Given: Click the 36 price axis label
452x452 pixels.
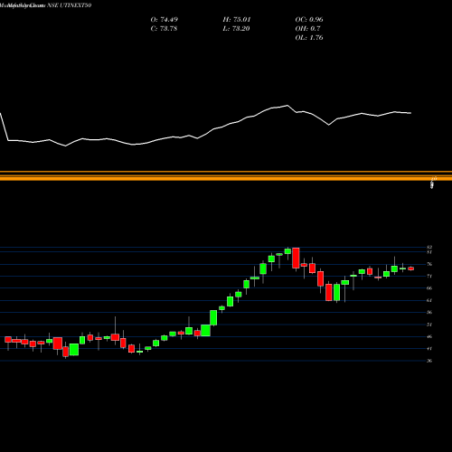Looking at the screenshot, I should click(429, 361).
